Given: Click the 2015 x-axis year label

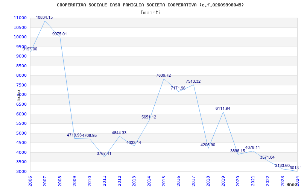Looking at the screenshot, I should (x=164, y=181).
